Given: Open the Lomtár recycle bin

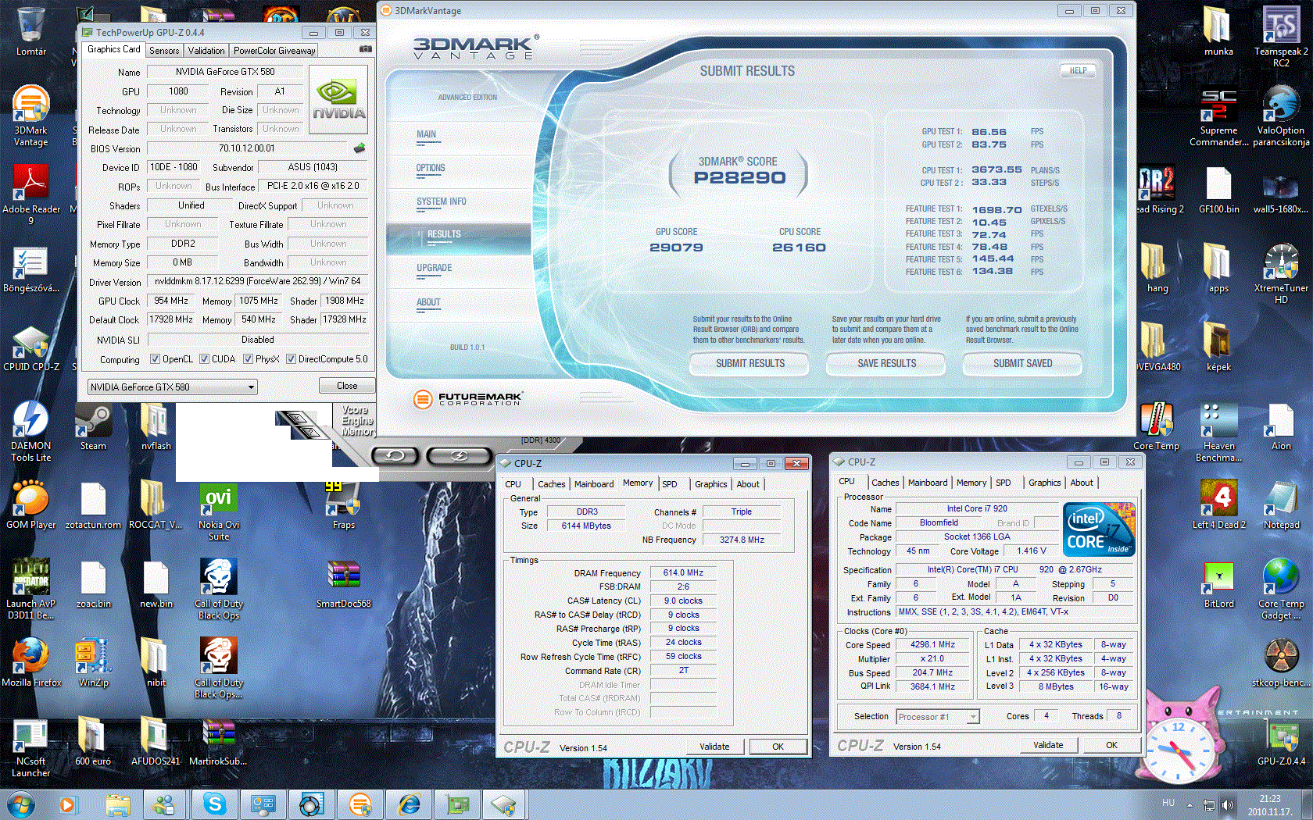Looking at the screenshot, I should coord(31,32).
